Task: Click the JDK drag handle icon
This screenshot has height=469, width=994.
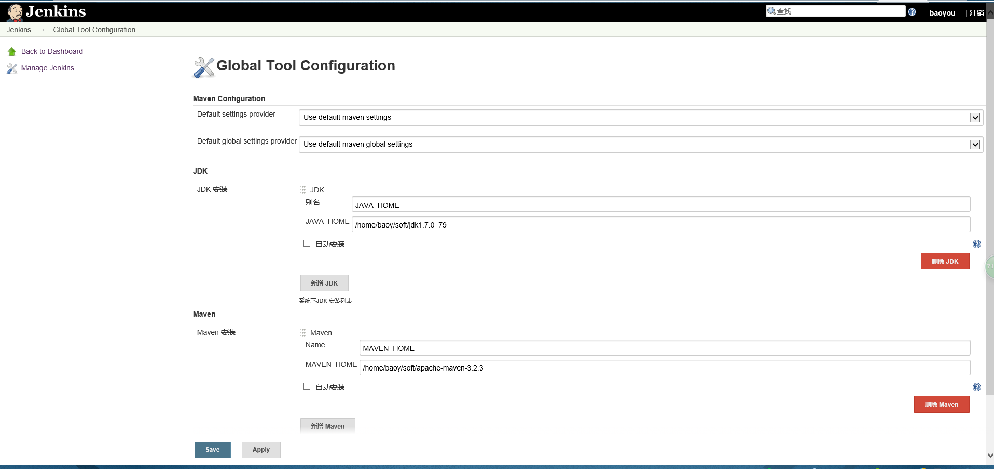Action: click(x=303, y=190)
